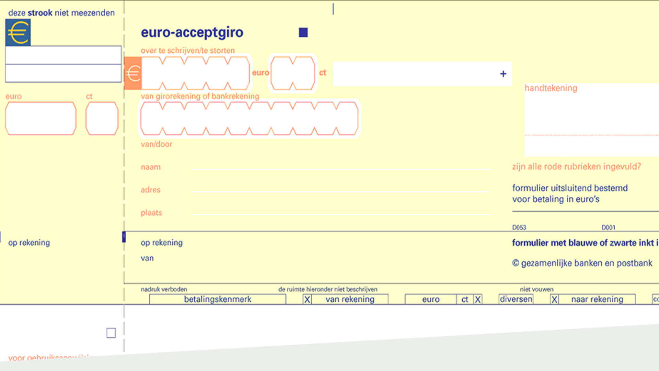Click 'gezamenlijke banken en postbank' text
Viewport: 659px width, 371px height.
(587, 263)
